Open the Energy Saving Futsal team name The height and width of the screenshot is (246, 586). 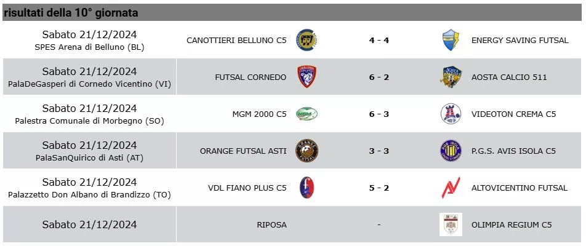point(520,41)
